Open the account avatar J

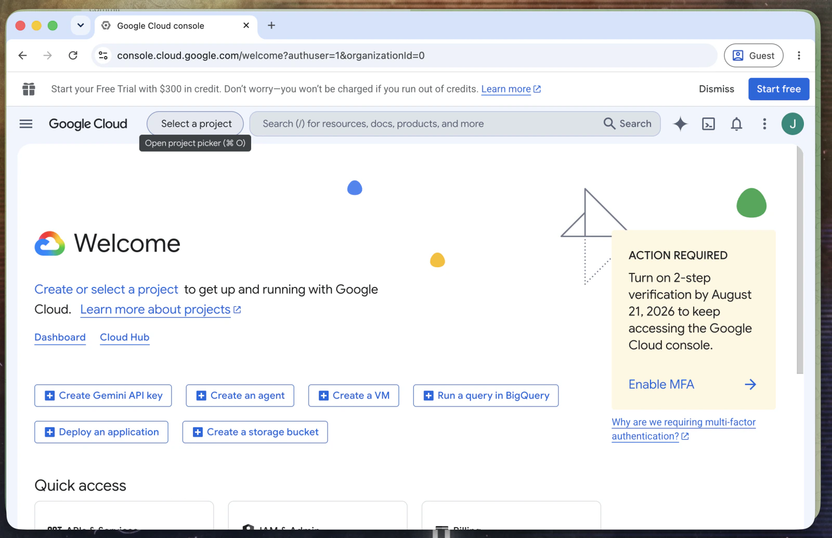[x=792, y=124]
